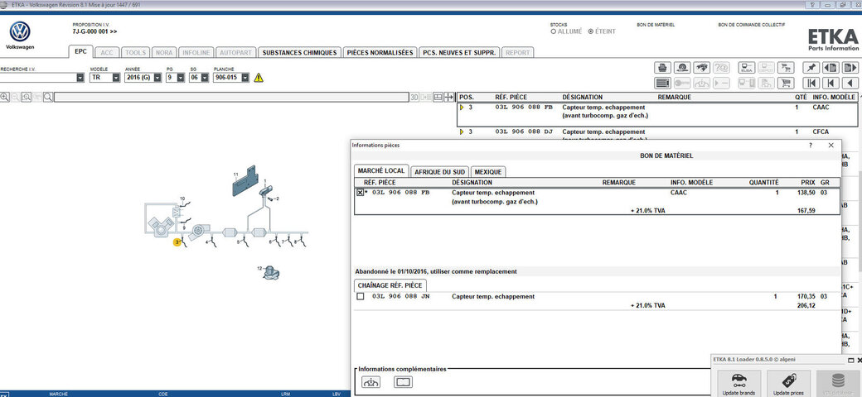Open the RECHERCHE I.V. dropdown
This screenshot has height=397, width=862.
(81, 78)
